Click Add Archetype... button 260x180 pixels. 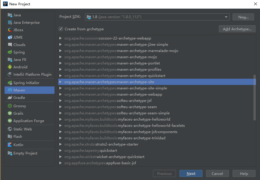click(237, 29)
